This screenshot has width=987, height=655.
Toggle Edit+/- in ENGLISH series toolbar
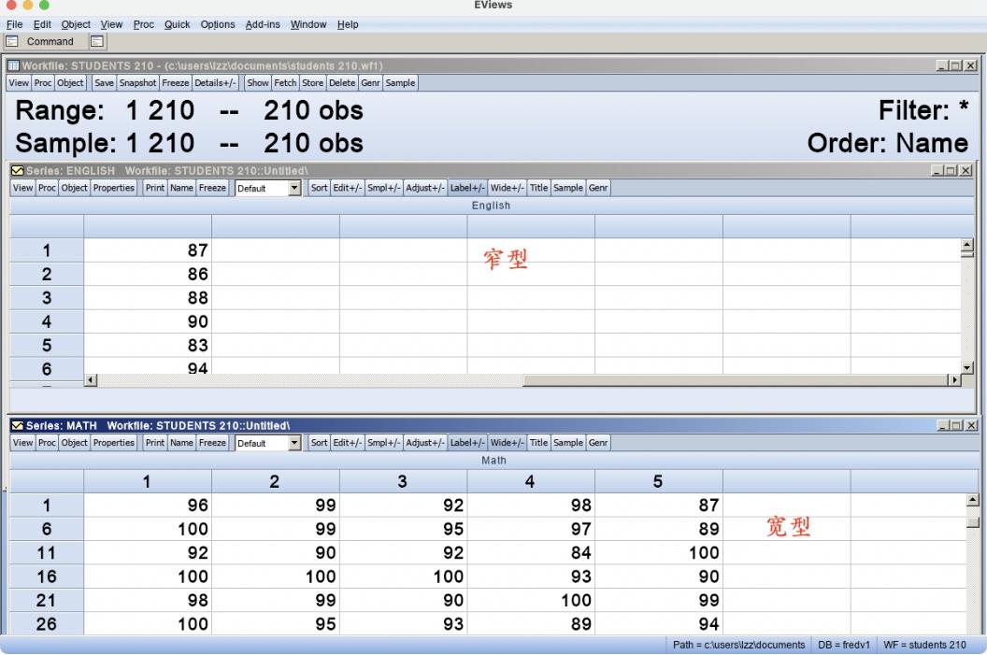(348, 188)
